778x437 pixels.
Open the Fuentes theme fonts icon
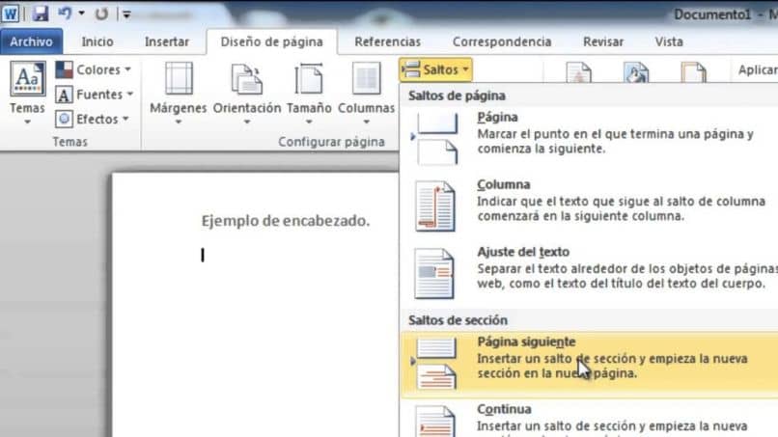64,95
